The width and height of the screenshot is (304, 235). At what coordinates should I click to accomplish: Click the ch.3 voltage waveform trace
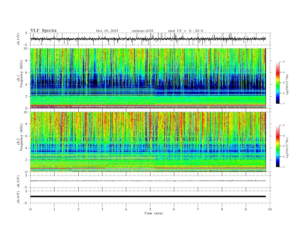coord(148,181)
